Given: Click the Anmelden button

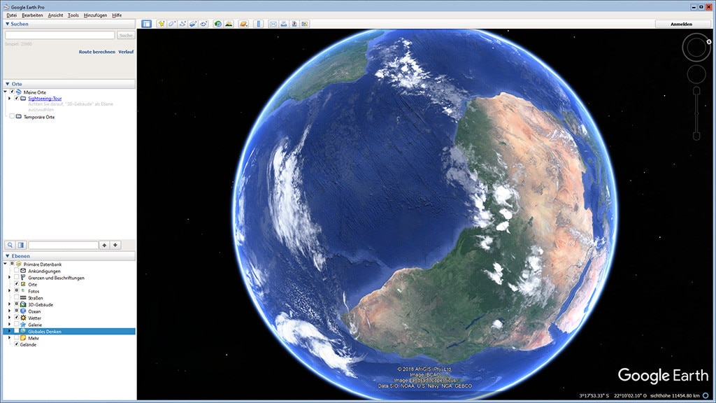Looking at the screenshot, I should [x=681, y=24].
